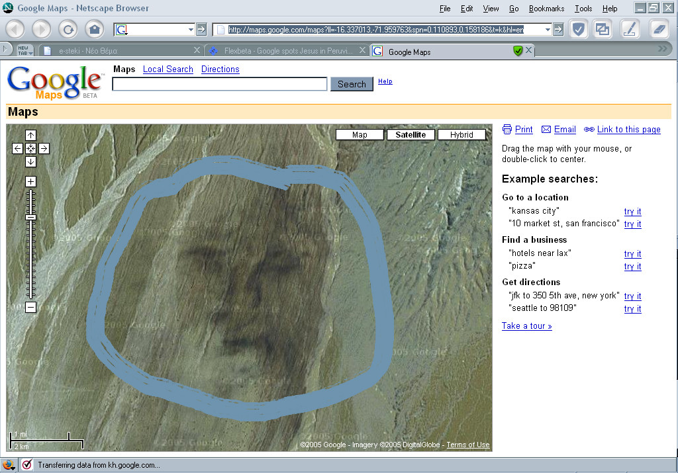This screenshot has height=473, width=678.
Task: Click the green shield icon on Google Maps tab
Action: 518,51
